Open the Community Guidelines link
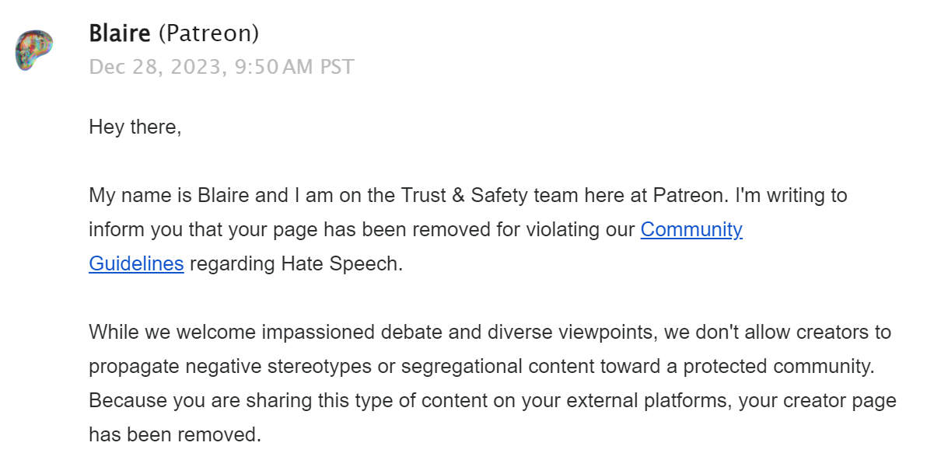 click(691, 230)
